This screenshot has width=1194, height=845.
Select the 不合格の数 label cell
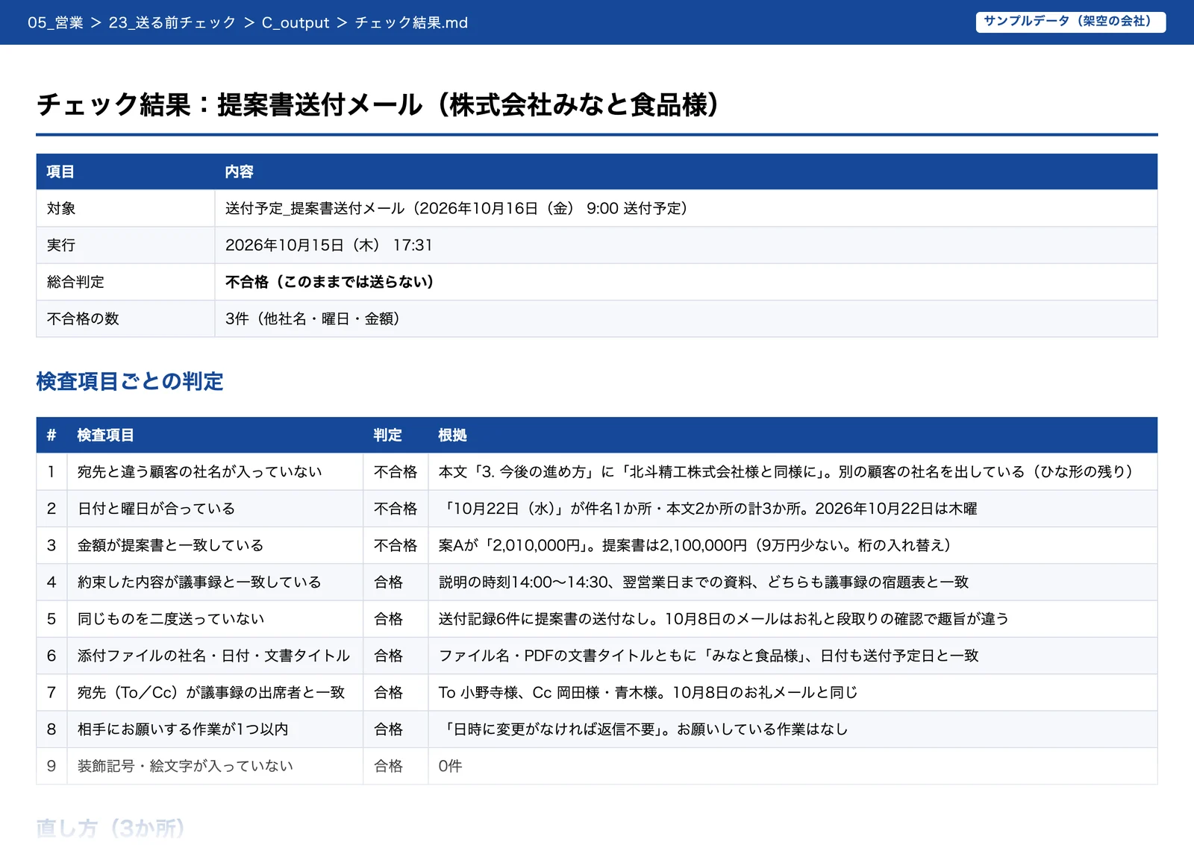coord(125,318)
